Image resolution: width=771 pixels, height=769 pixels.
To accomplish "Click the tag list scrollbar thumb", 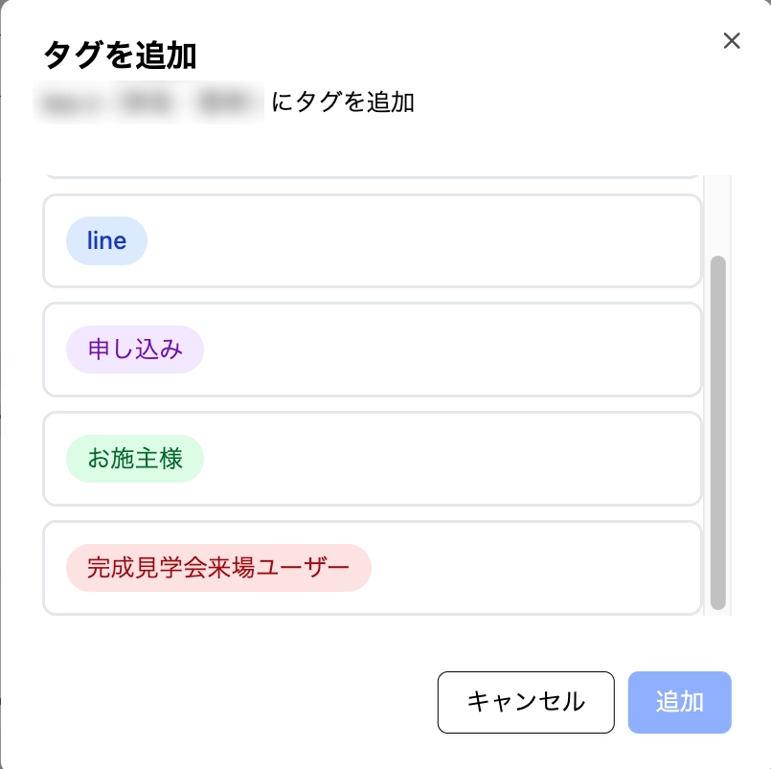I will point(717,431).
